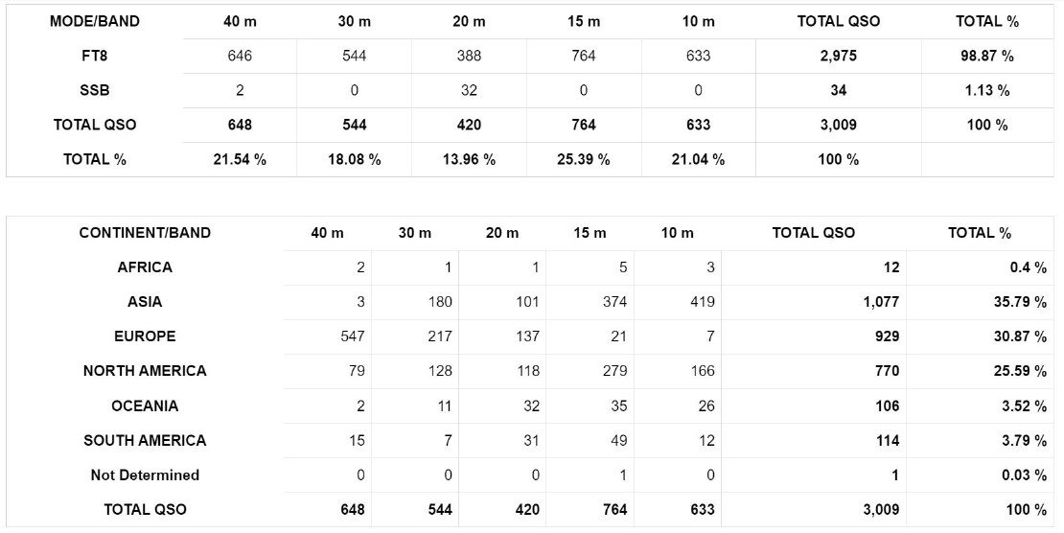The width and height of the screenshot is (1064, 533).
Task: Select the FT8 row label
Action: point(94,56)
